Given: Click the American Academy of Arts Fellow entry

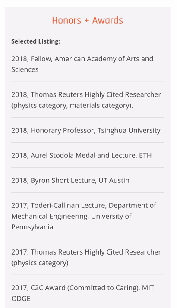Looking at the screenshot, I should click(x=82, y=64).
